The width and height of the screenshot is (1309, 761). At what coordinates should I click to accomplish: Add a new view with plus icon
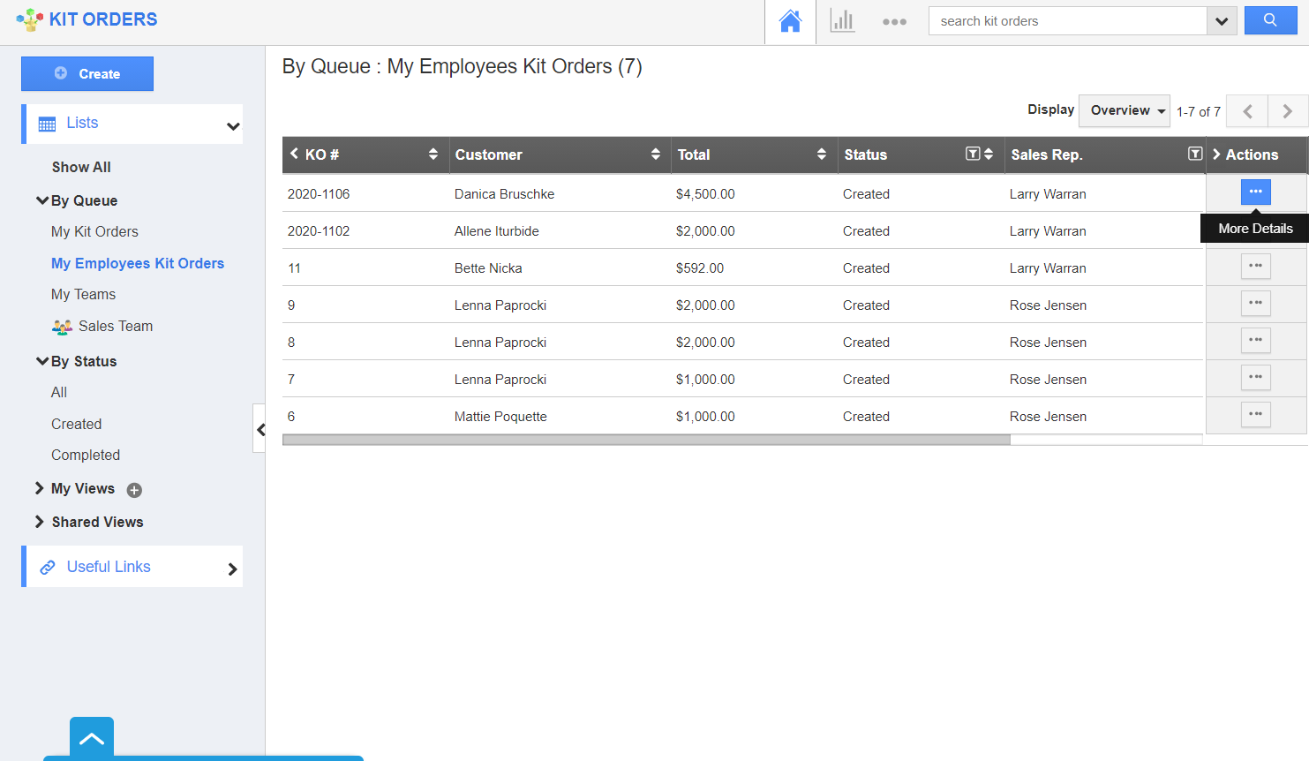(134, 490)
